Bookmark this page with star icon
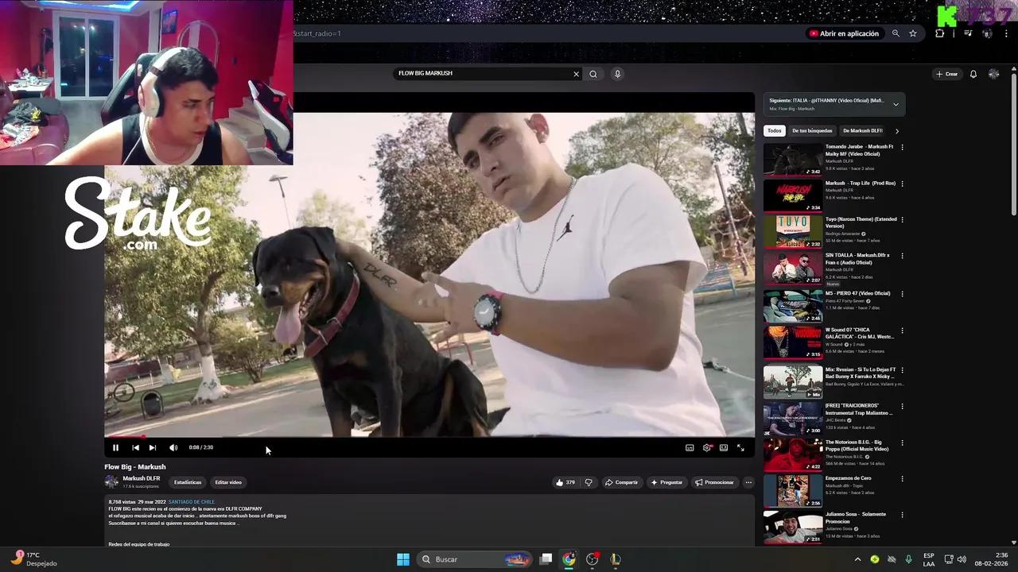1018x572 pixels. point(913,33)
